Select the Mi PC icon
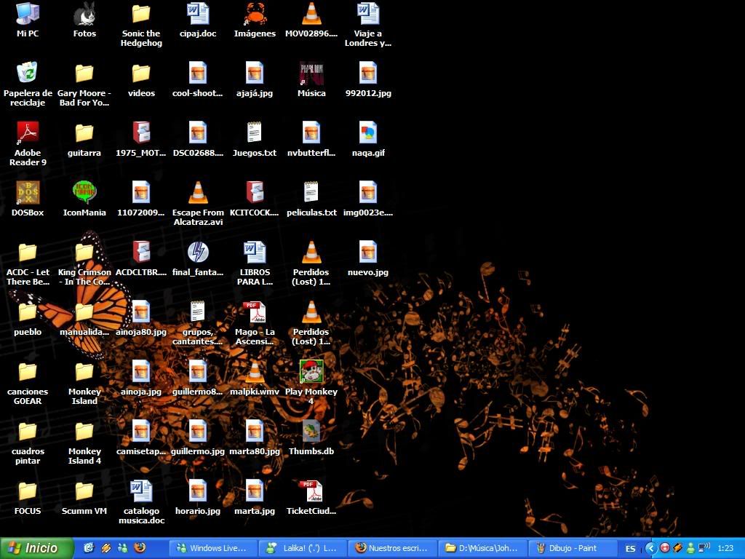 click(28, 14)
